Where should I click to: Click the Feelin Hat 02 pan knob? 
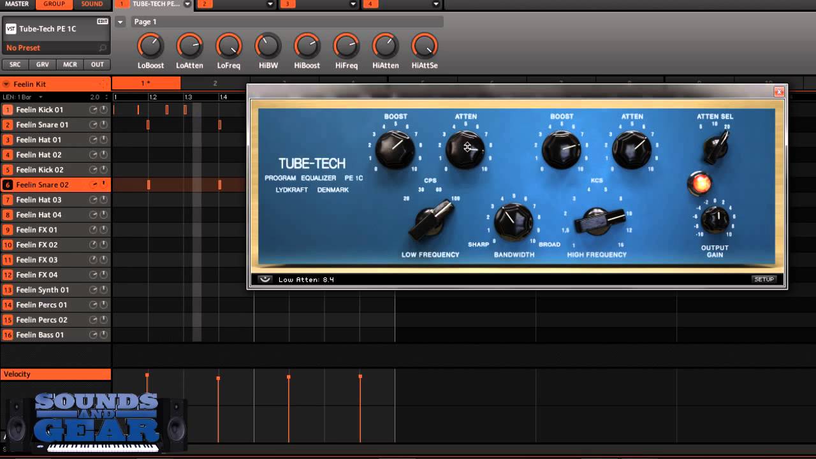[x=103, y=155]
